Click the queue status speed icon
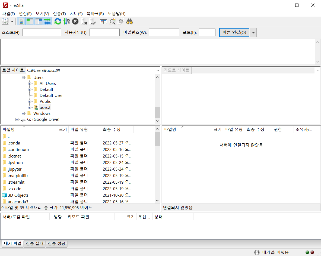The width and height of the screenshot is (321, 256). pos(257,252)
